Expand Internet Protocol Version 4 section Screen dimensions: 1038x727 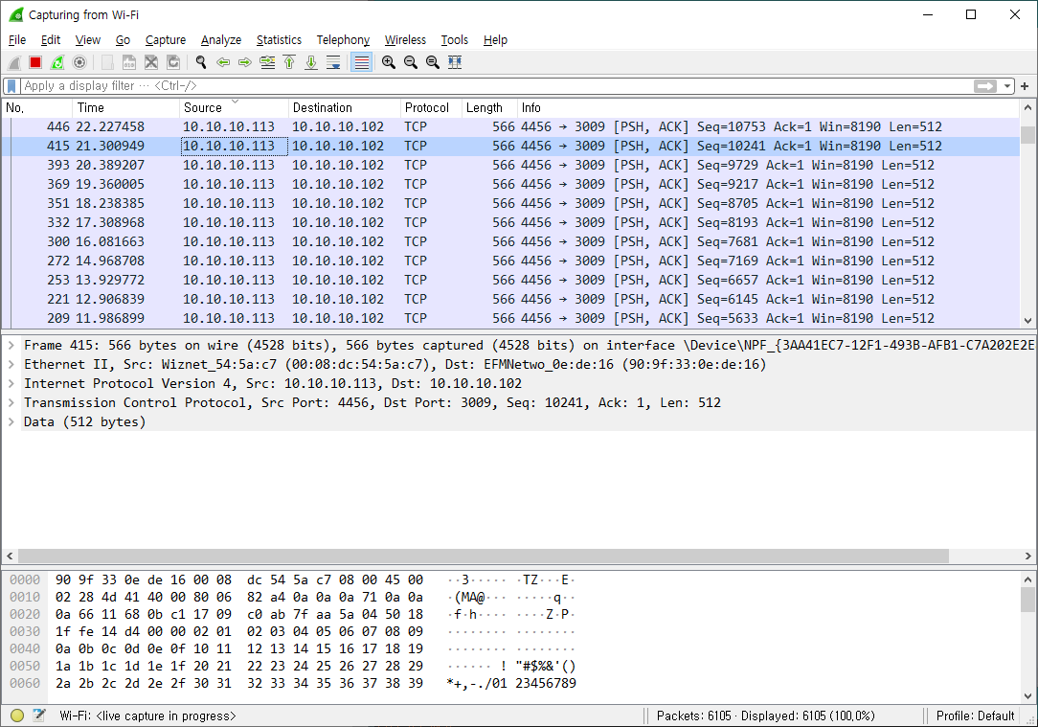(11, 383)
